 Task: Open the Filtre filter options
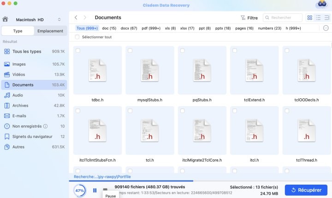point(249,18)
